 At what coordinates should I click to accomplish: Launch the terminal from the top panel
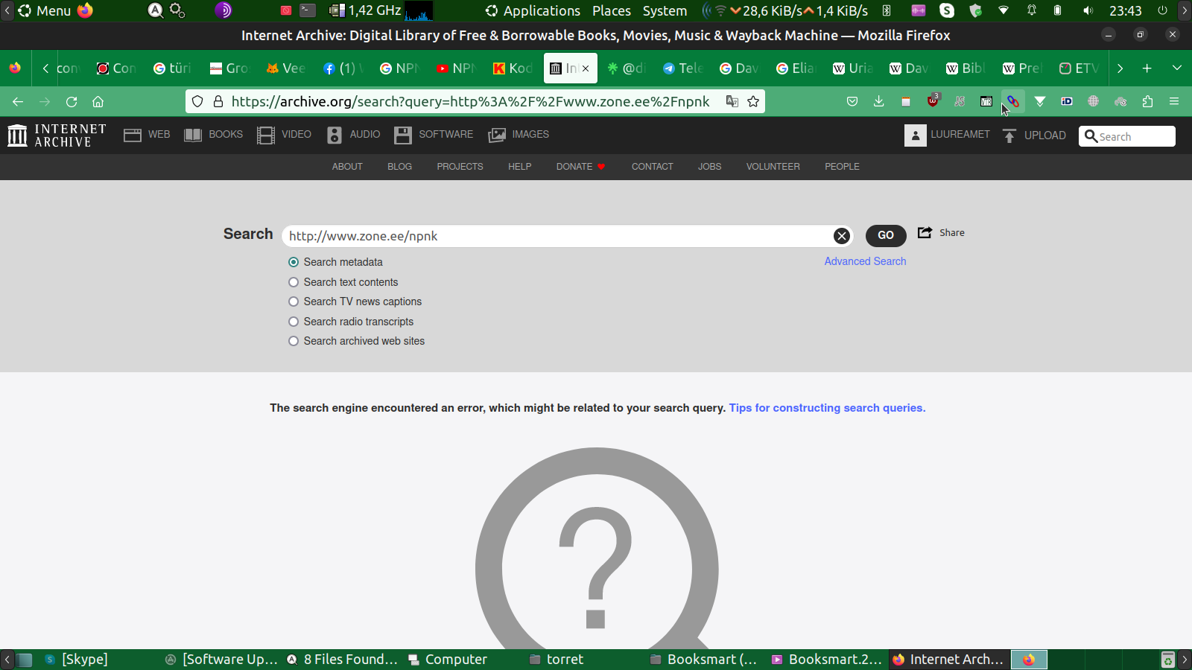point(308,10)
